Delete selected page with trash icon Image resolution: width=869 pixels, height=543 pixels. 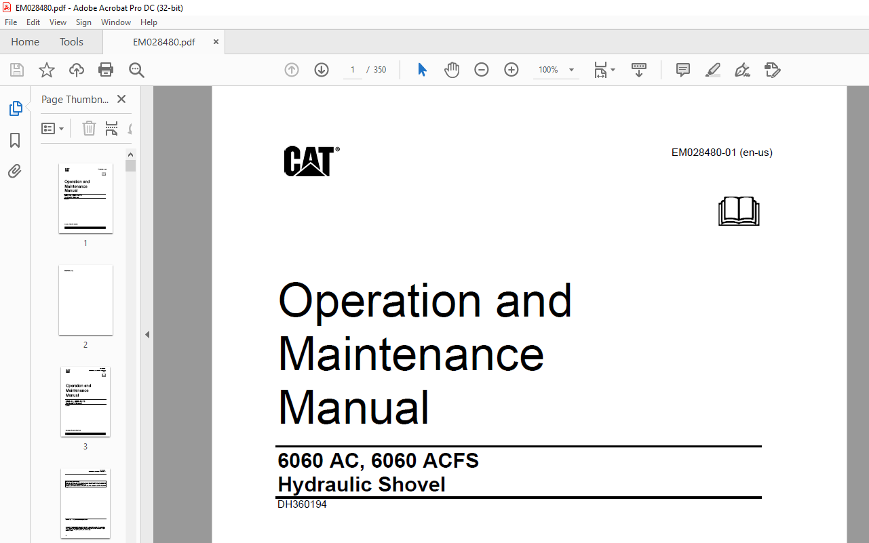[89, 128]
